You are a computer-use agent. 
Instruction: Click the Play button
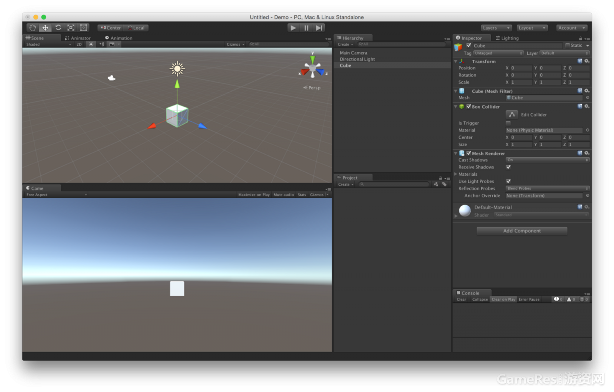tap(293, 28)
